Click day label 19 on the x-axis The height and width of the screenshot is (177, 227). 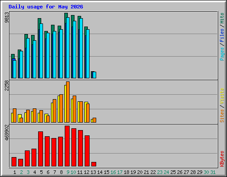tap(133, 172)
